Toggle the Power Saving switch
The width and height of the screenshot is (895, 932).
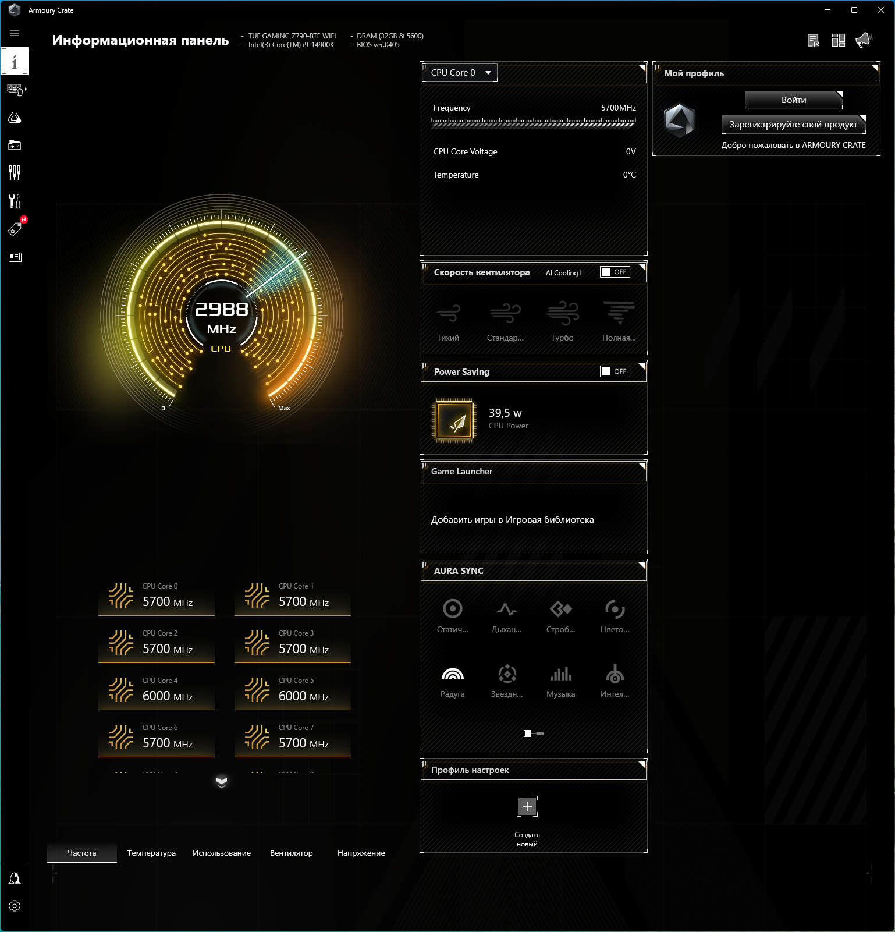point(615,371)
